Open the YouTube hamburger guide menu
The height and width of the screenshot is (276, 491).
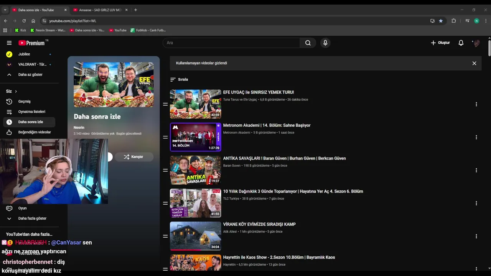pyautogui.click(x=9, y=43)
